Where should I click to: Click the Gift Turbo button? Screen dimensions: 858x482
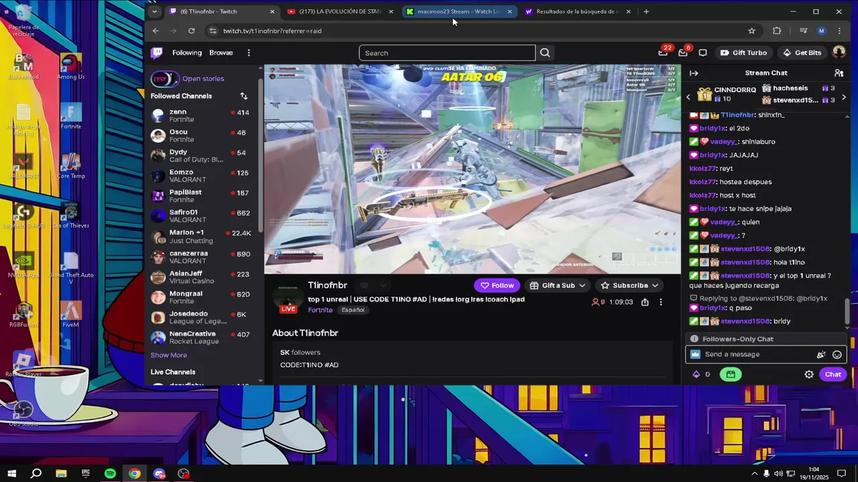(x=743, y=53)
